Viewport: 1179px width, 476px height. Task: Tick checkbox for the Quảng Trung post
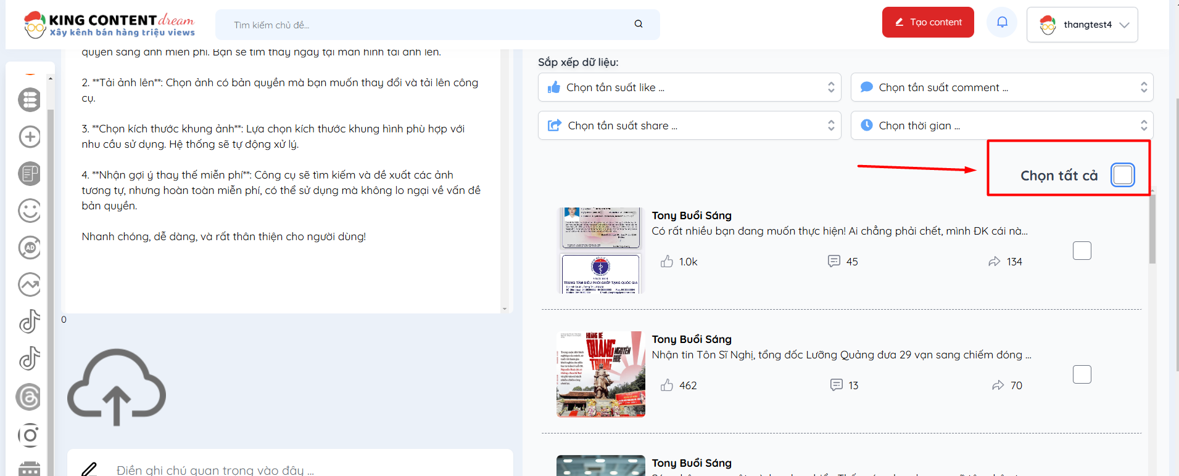pyautogui.click(x=1082, y=374)
